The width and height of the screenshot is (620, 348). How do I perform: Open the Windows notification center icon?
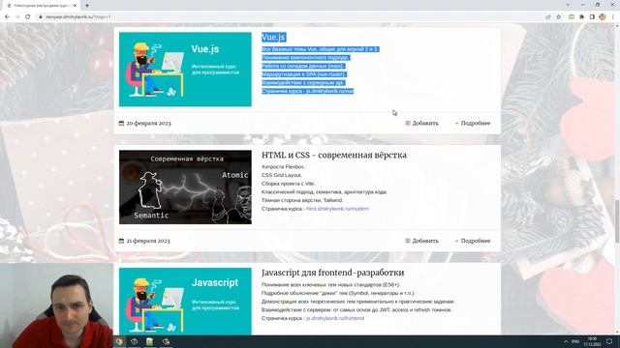click(x=609, y=341)
